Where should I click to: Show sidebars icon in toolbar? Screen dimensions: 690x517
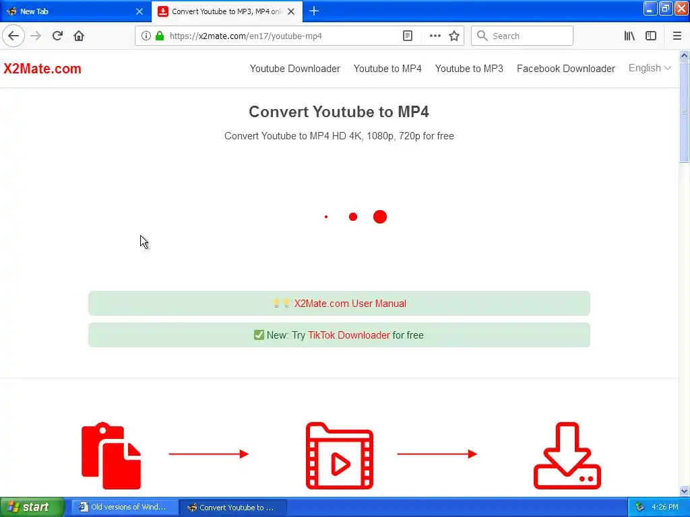point(651,36)
